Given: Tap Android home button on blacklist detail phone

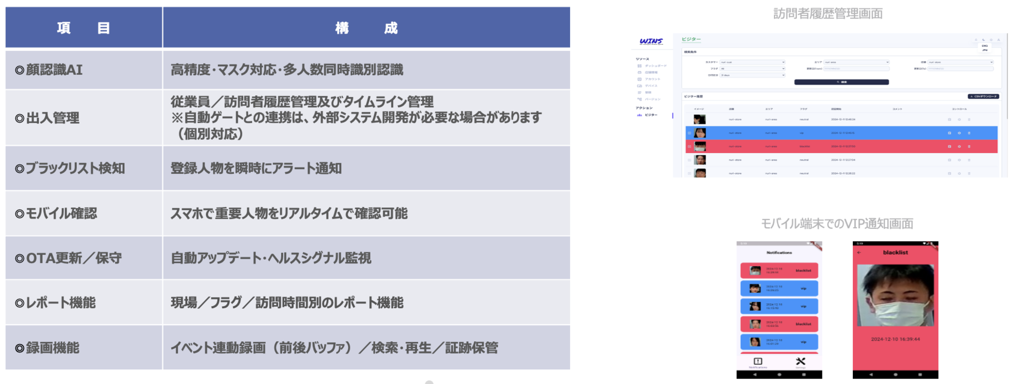Looking at the screenshot, I should (895, 375).
